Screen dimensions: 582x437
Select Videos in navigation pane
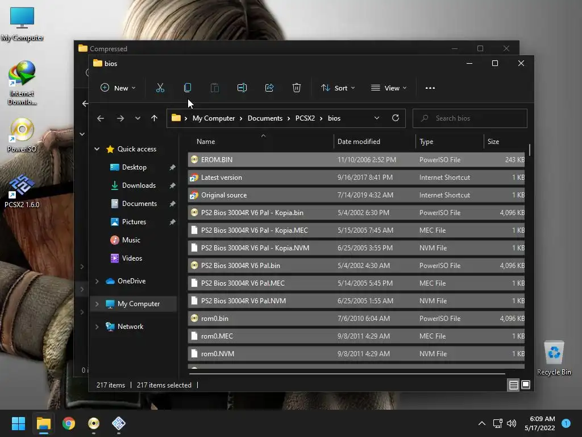(x=132, y=258)
